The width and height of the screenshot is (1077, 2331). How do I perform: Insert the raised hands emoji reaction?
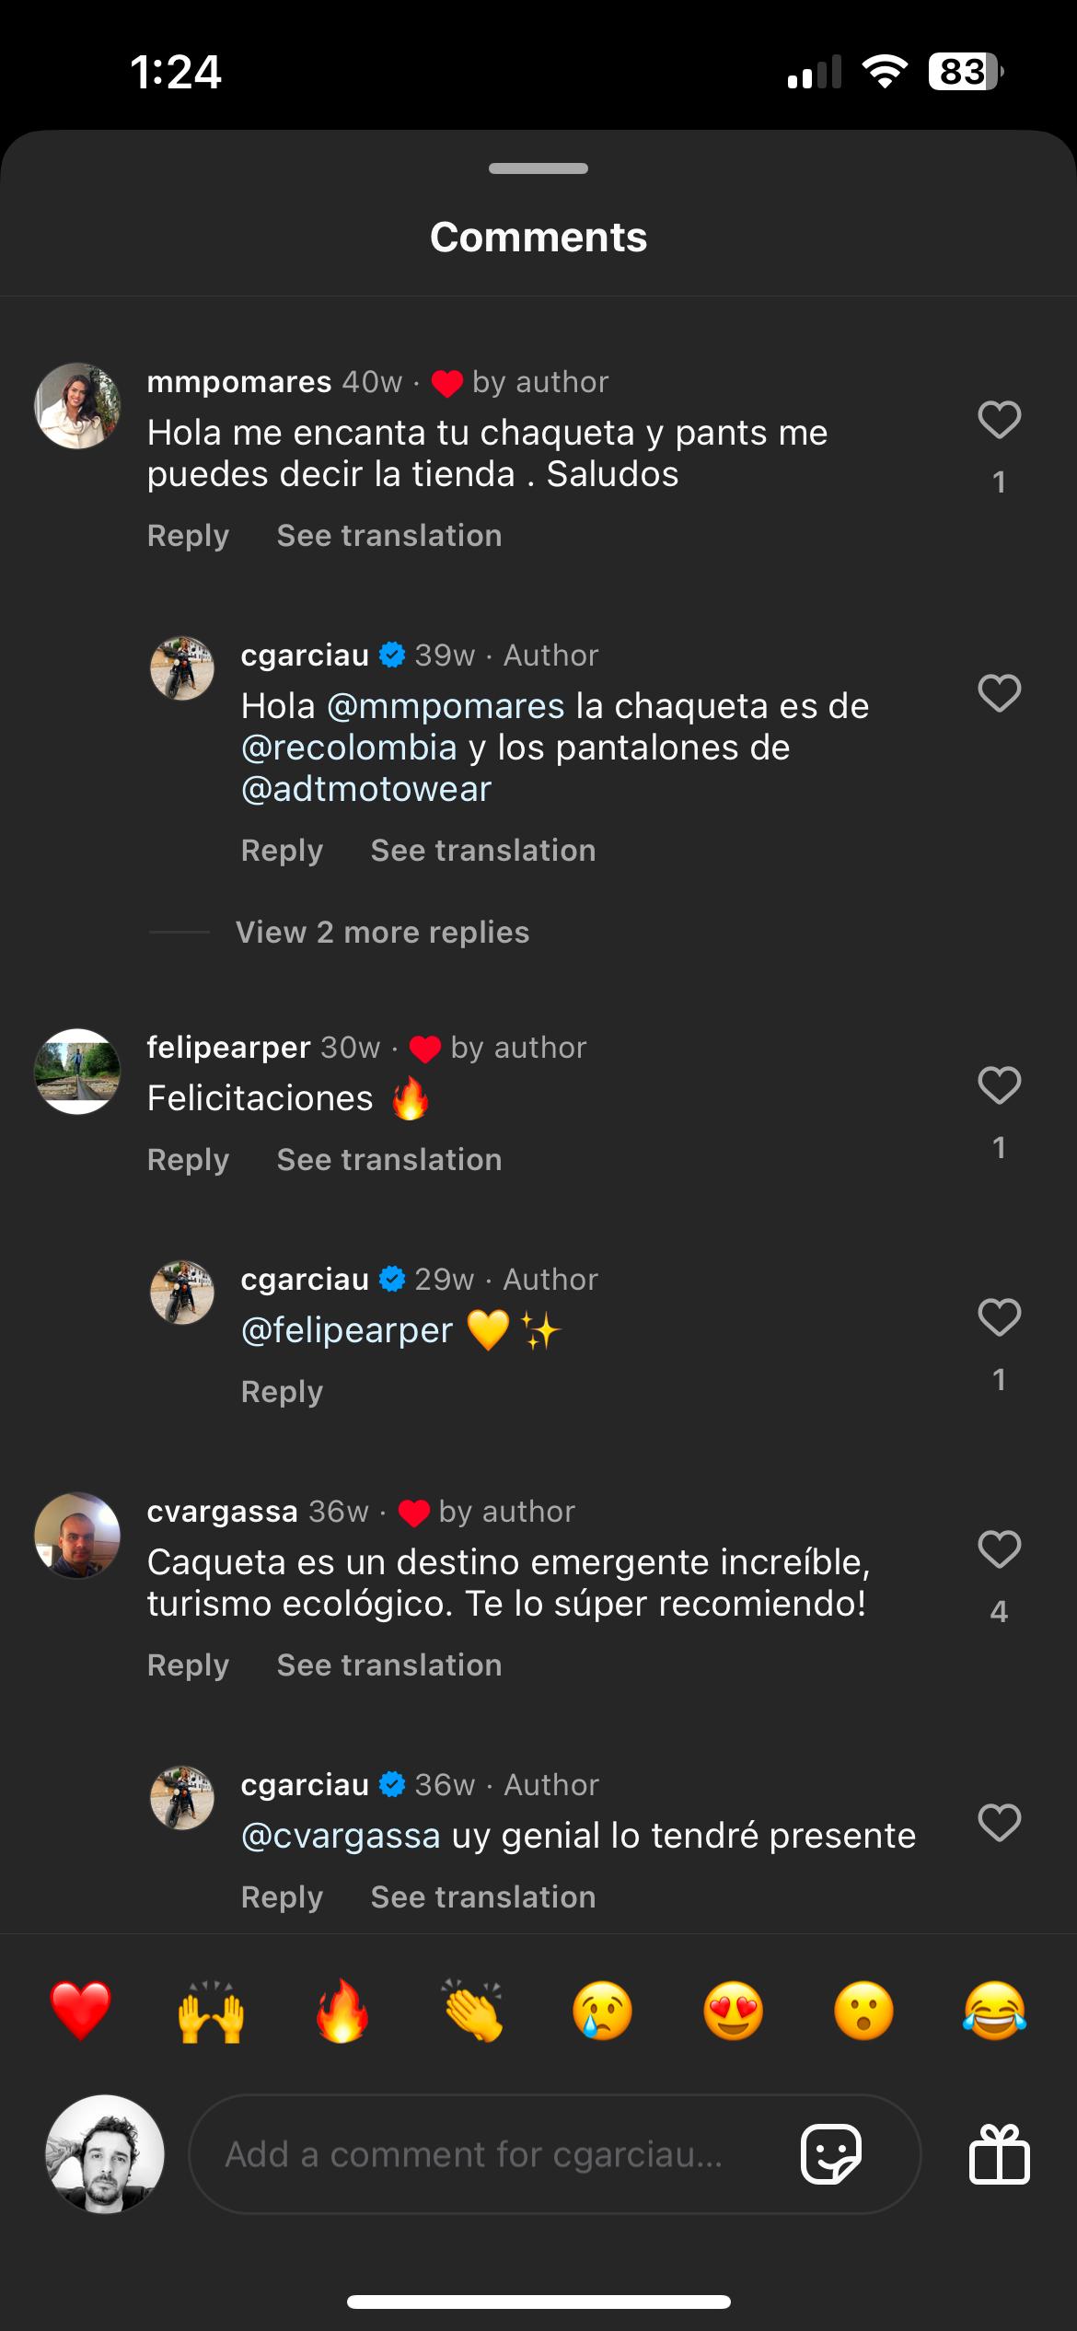pos(211,2012)
